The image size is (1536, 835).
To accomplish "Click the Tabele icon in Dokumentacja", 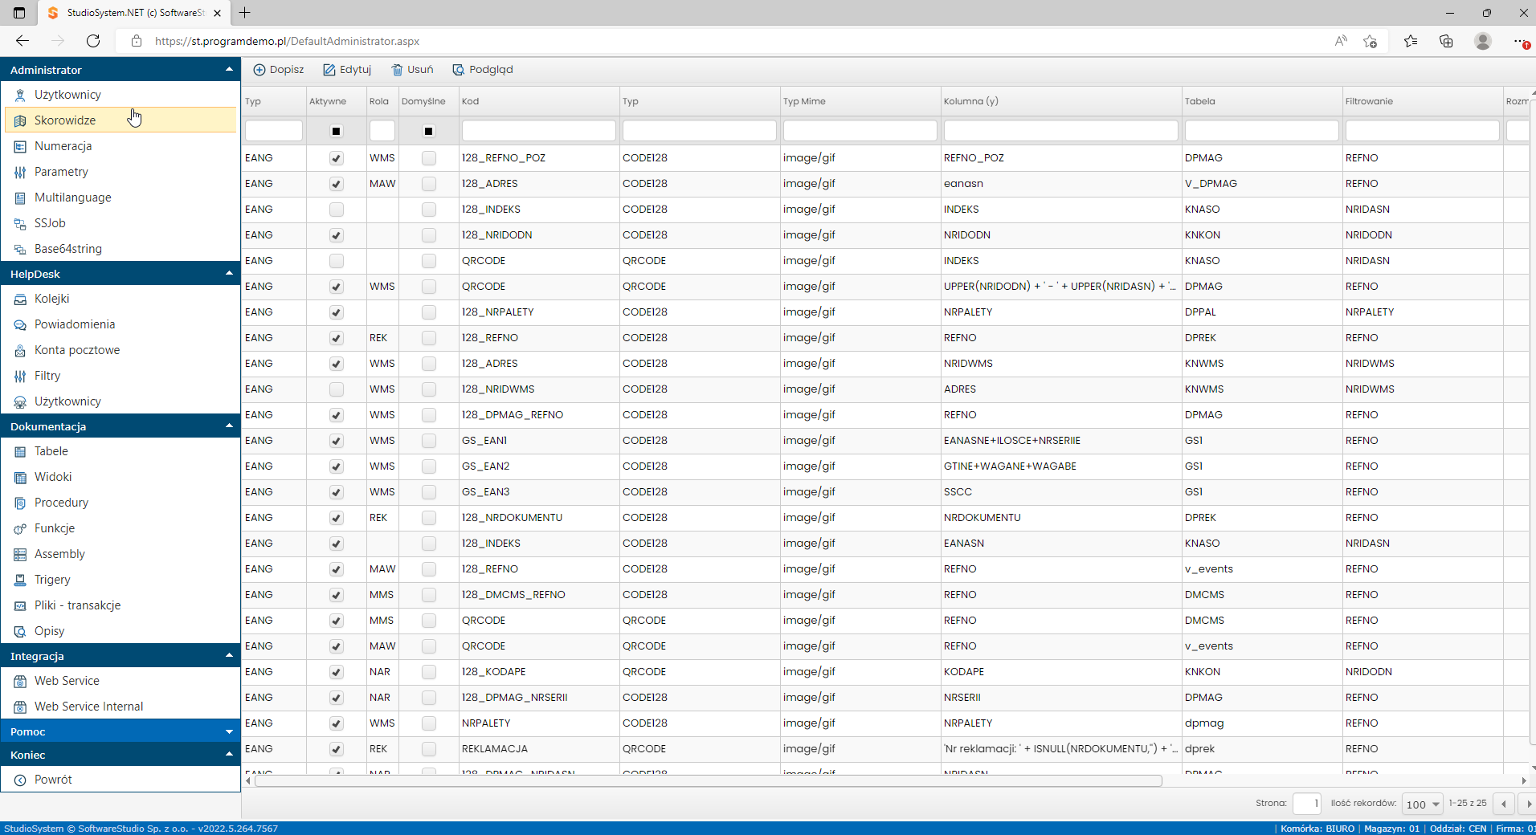I will 20,452.
